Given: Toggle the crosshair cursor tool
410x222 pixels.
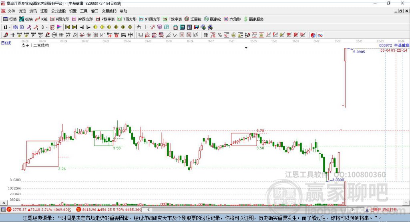Looking at the screenshot, I should 146,27.
